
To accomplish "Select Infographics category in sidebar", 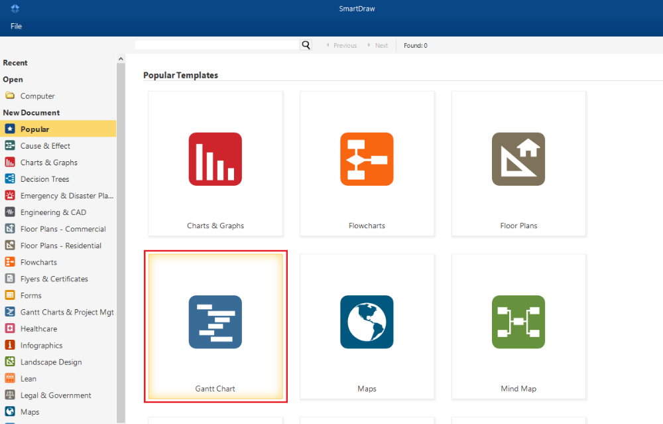I will 41,345.
